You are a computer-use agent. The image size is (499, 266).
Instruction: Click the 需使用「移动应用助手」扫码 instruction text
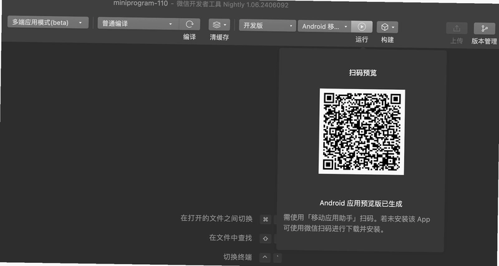[x=357, y=224]
